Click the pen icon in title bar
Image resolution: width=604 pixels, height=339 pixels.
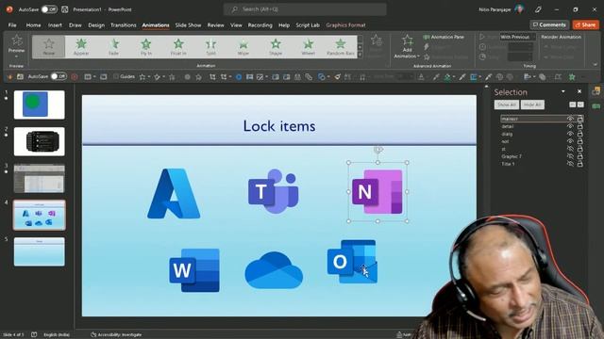pyautogui.click(x=538, y=9)
